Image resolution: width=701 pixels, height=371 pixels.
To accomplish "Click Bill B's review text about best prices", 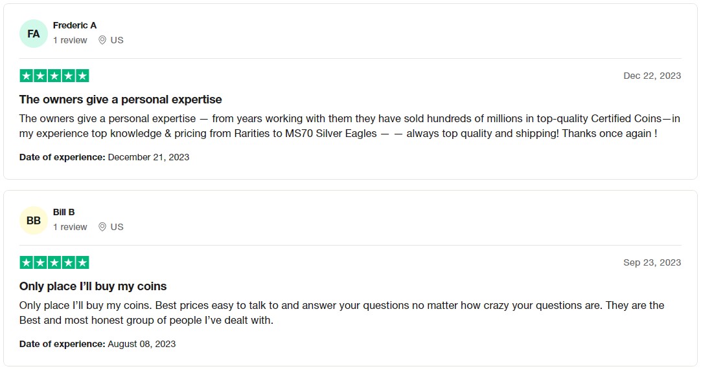I will coord(341,313).
